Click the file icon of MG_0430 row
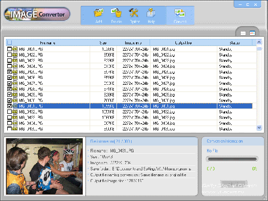 point(15,100)
